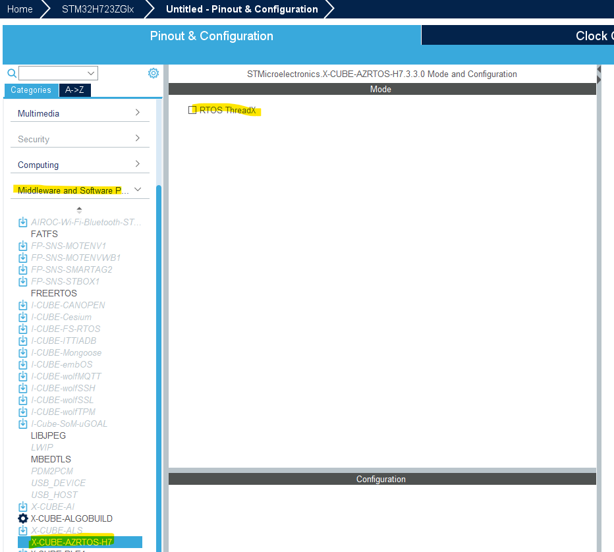Open the Pinout & Configuration tab

[x=211, y=36]
